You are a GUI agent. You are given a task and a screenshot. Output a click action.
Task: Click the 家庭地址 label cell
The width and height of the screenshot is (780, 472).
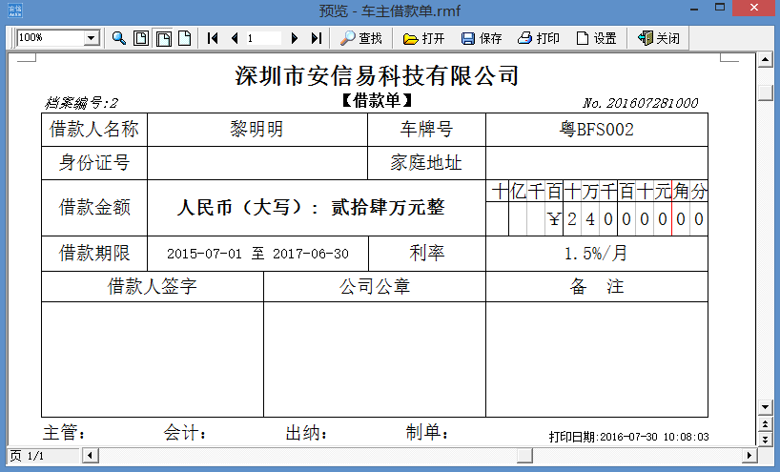pos(426,163)
